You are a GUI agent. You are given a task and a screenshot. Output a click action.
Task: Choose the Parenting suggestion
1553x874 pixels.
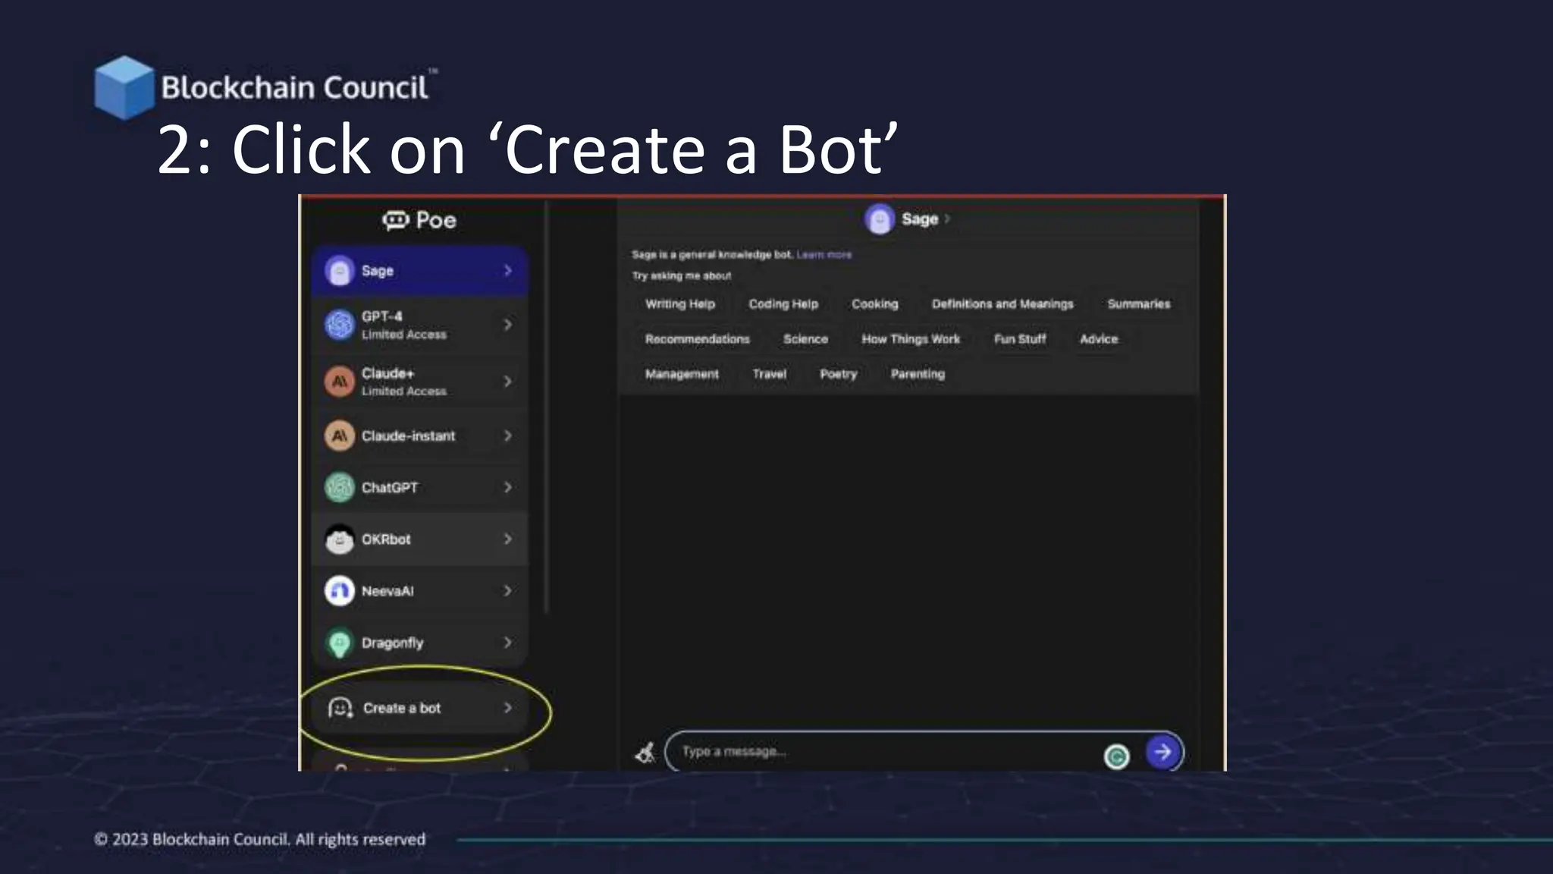918,374
